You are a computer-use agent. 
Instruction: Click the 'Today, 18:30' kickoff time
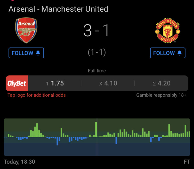pos(19,162)
